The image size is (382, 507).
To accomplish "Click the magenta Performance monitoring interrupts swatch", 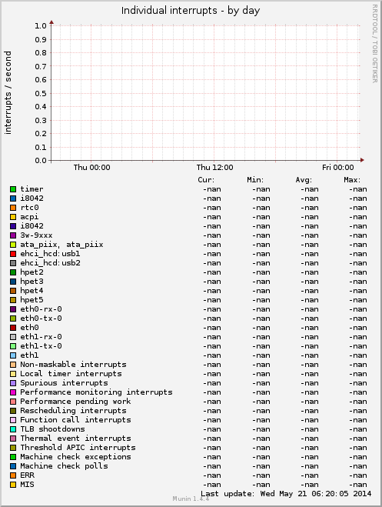I will pyautogui.click(x=13, y=392).
